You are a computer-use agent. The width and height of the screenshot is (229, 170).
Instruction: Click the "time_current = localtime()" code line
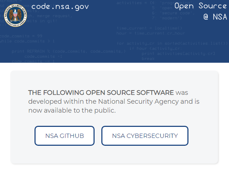(x=149, y=28)
